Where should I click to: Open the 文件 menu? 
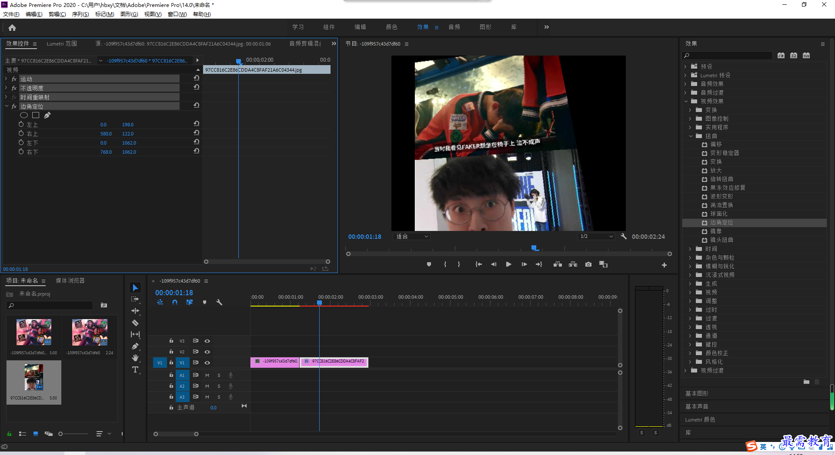11,14
